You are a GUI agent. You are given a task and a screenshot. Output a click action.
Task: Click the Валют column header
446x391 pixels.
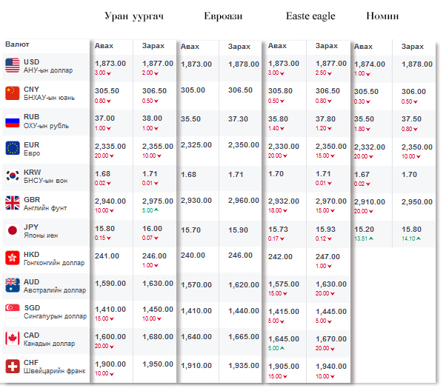(18, 44)
